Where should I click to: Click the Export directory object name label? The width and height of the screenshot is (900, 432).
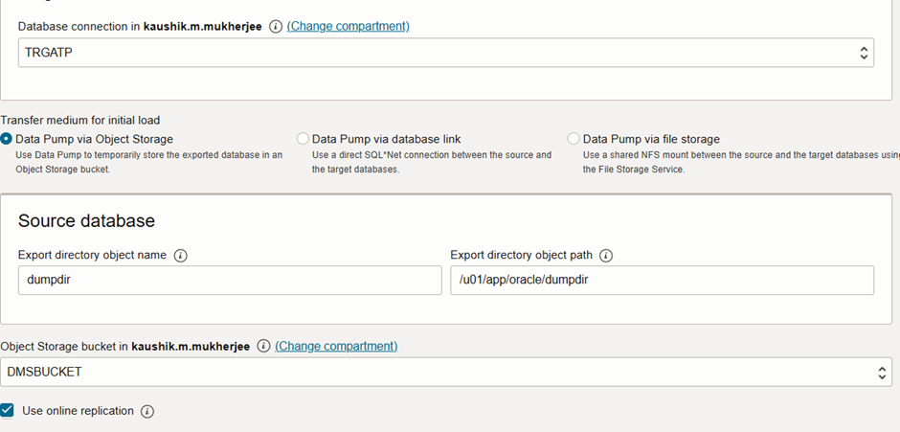[92, 256]
